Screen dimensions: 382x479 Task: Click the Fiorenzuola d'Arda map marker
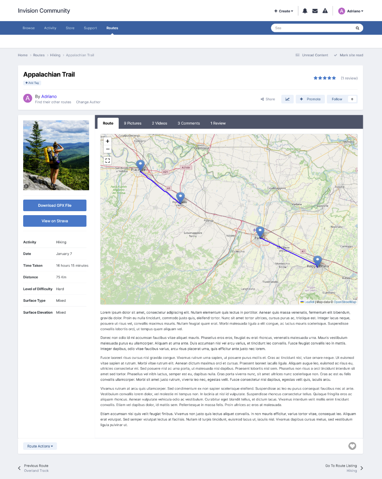point(181,198)
